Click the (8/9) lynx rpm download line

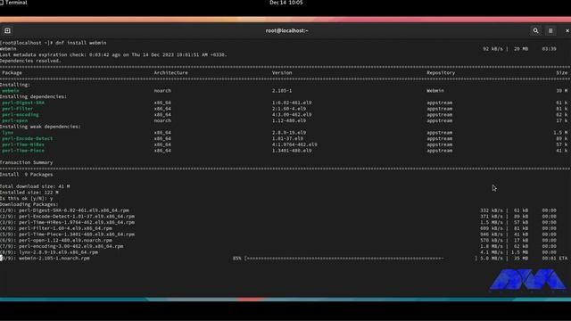[49, 252]
